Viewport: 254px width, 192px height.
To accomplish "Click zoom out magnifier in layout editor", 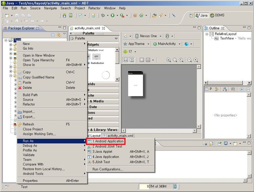I will (189, 60).
